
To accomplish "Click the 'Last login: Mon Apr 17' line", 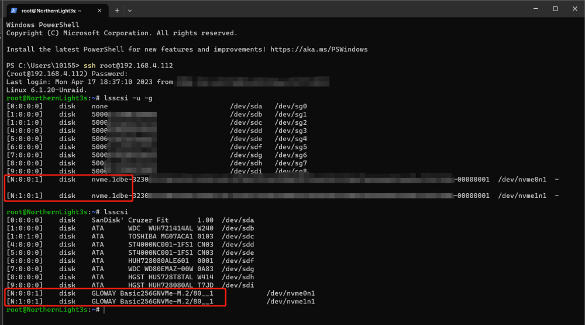I will (90, 82).
